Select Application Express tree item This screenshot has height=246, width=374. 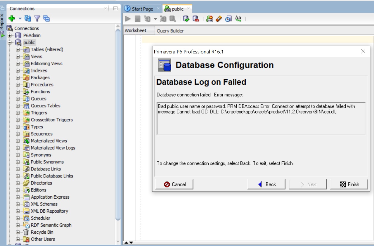pyautogui.click(x=50, y=197)
